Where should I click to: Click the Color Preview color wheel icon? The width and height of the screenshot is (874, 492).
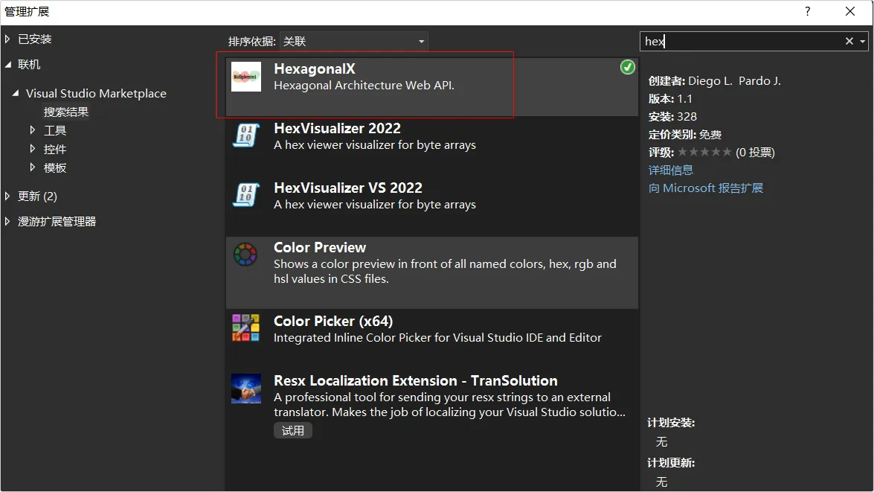(x=245, y=255)
